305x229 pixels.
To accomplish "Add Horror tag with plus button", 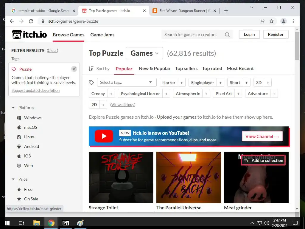I will pos(181,83).
